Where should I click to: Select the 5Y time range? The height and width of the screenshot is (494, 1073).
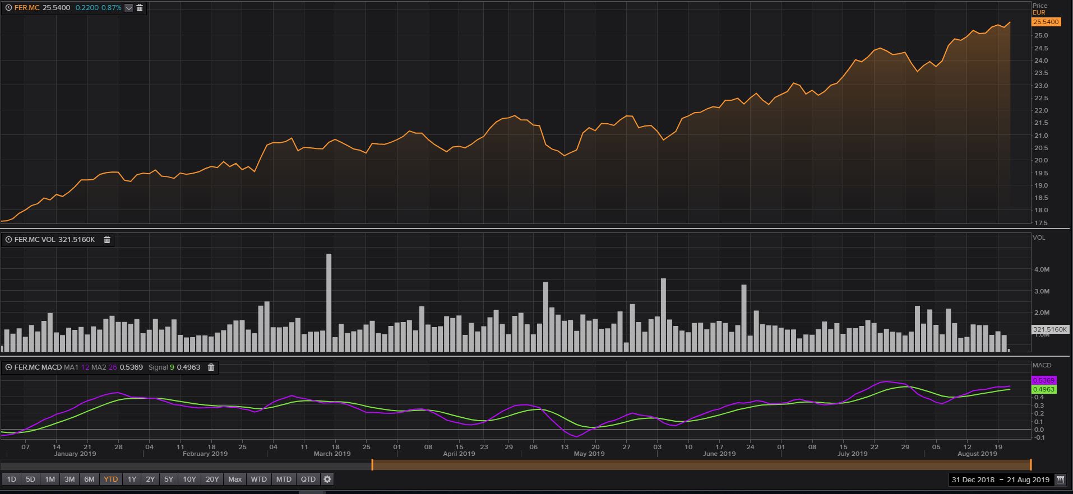[168, 479]
